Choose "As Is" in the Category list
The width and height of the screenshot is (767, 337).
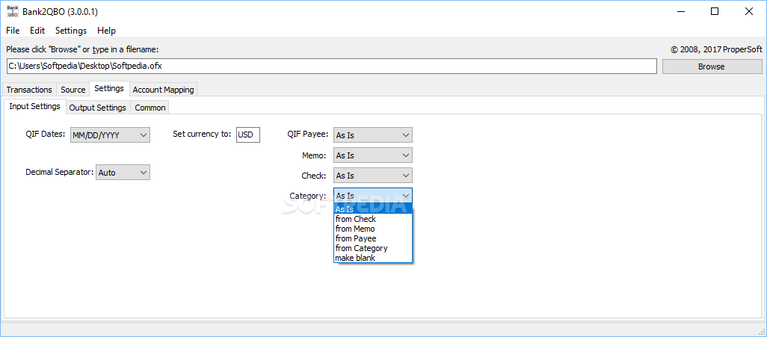pyautogui.click(x=373, y=209)
